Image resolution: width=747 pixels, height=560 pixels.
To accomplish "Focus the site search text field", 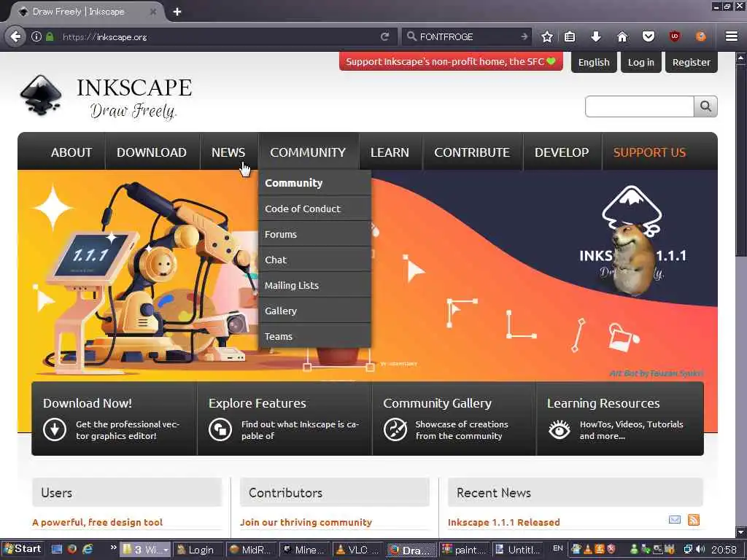I will [x=639, y=106].
